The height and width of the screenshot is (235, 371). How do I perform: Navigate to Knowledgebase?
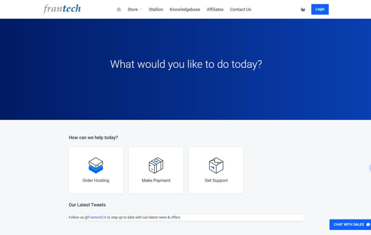[x=185, y=9]
